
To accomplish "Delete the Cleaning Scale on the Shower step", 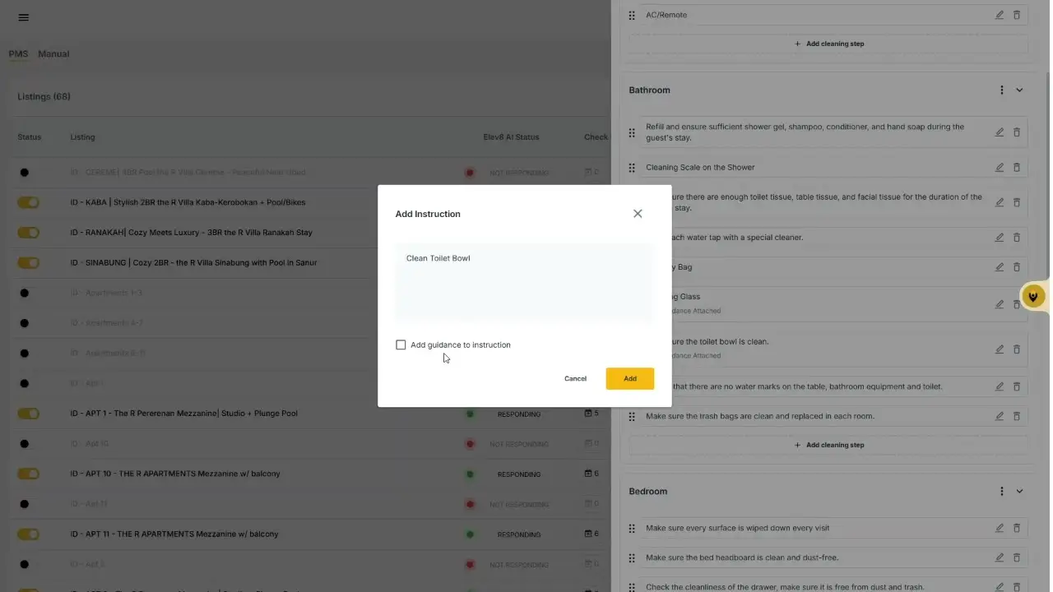I will point(1017,167).
